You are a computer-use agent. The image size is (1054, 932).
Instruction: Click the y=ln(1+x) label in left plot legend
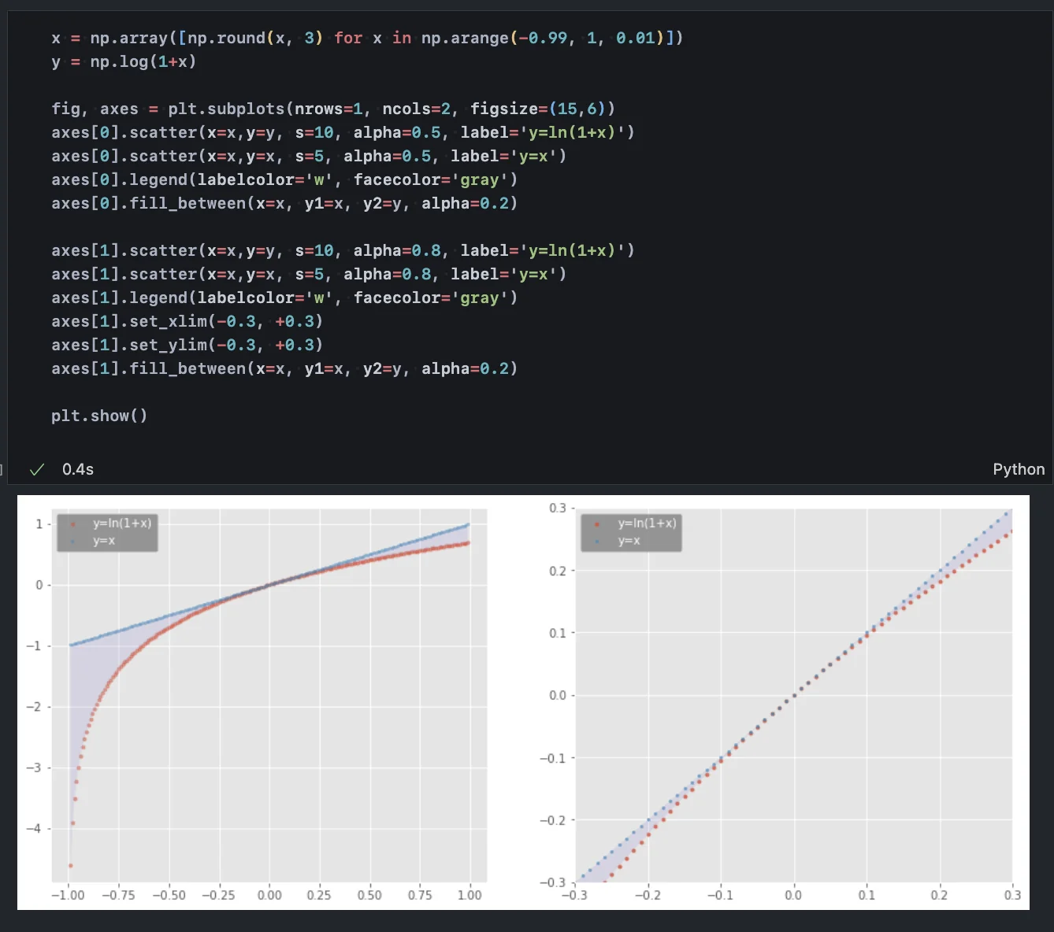click(x=121, y=523)
